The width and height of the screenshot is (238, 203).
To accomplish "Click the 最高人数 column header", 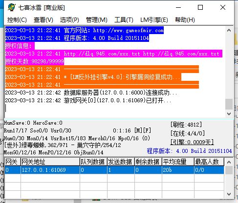I will click(209, 162).
